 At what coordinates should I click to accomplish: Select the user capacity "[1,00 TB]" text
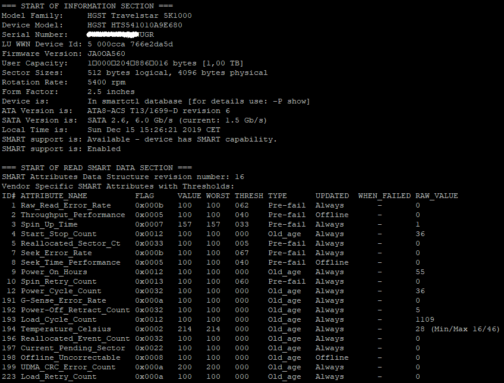click(x=222, y=63)
